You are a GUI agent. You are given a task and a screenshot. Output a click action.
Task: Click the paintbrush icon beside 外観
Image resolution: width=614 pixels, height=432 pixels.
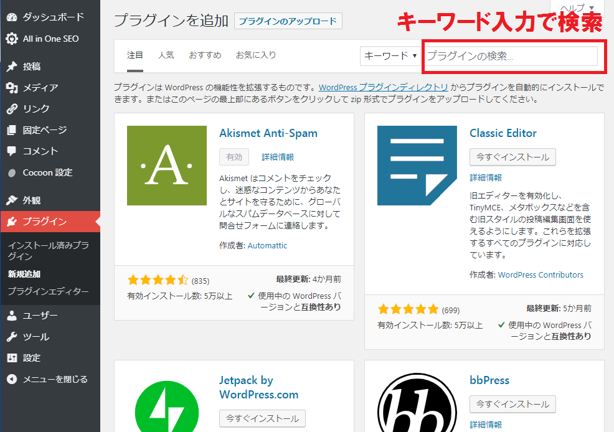point(12,200)
